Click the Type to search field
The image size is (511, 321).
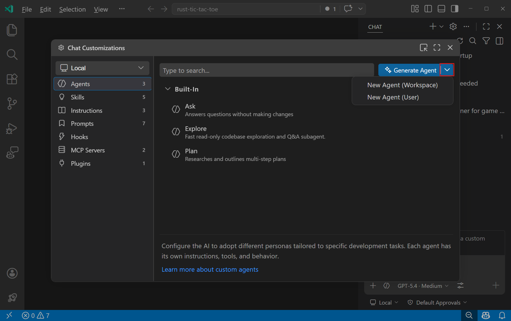(266, 70)
